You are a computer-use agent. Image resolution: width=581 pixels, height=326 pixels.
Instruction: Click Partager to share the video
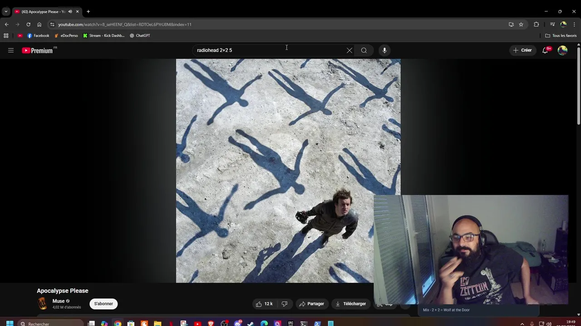pyautogui.click(x=311, y=304)
